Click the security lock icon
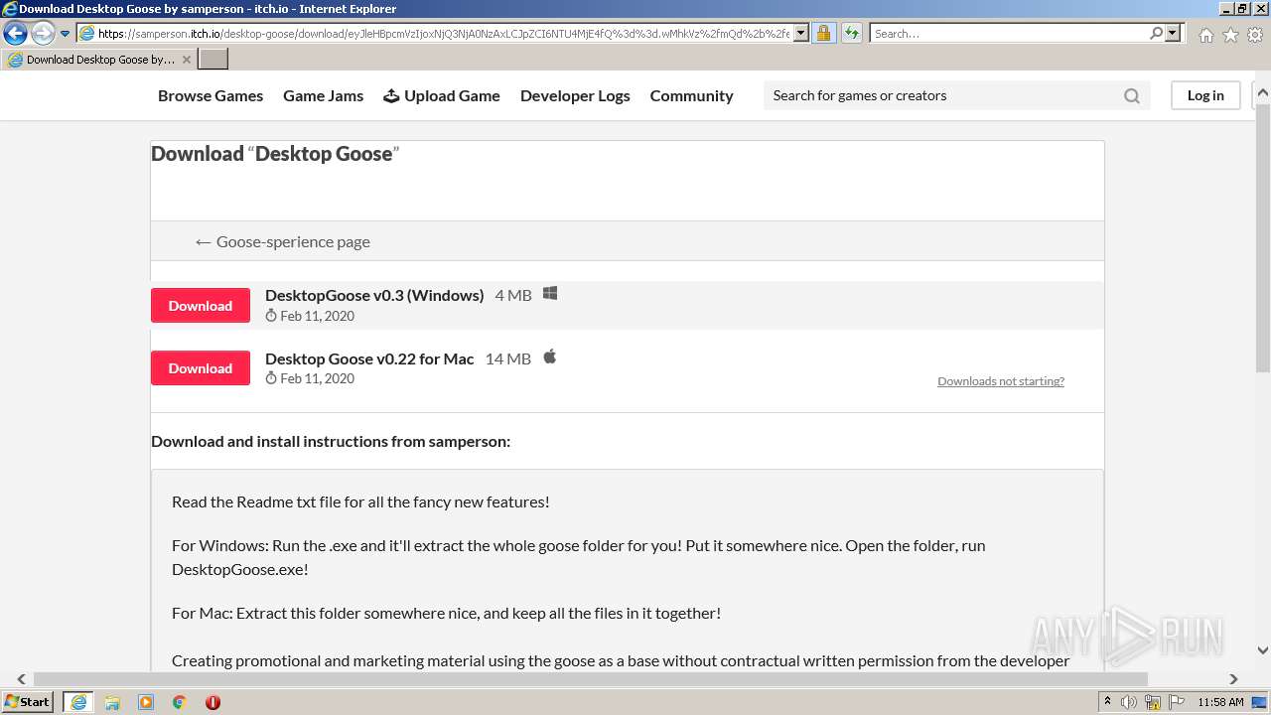The width and height of the screenshot is (1271, 715). click(823, 34)
